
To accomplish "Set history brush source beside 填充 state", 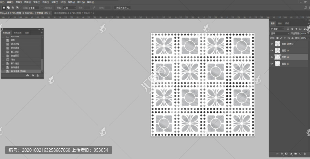I will pos(3,60).
